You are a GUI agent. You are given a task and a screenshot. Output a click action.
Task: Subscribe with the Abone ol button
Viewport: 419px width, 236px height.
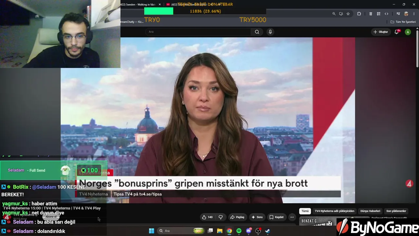pos(51,217)
